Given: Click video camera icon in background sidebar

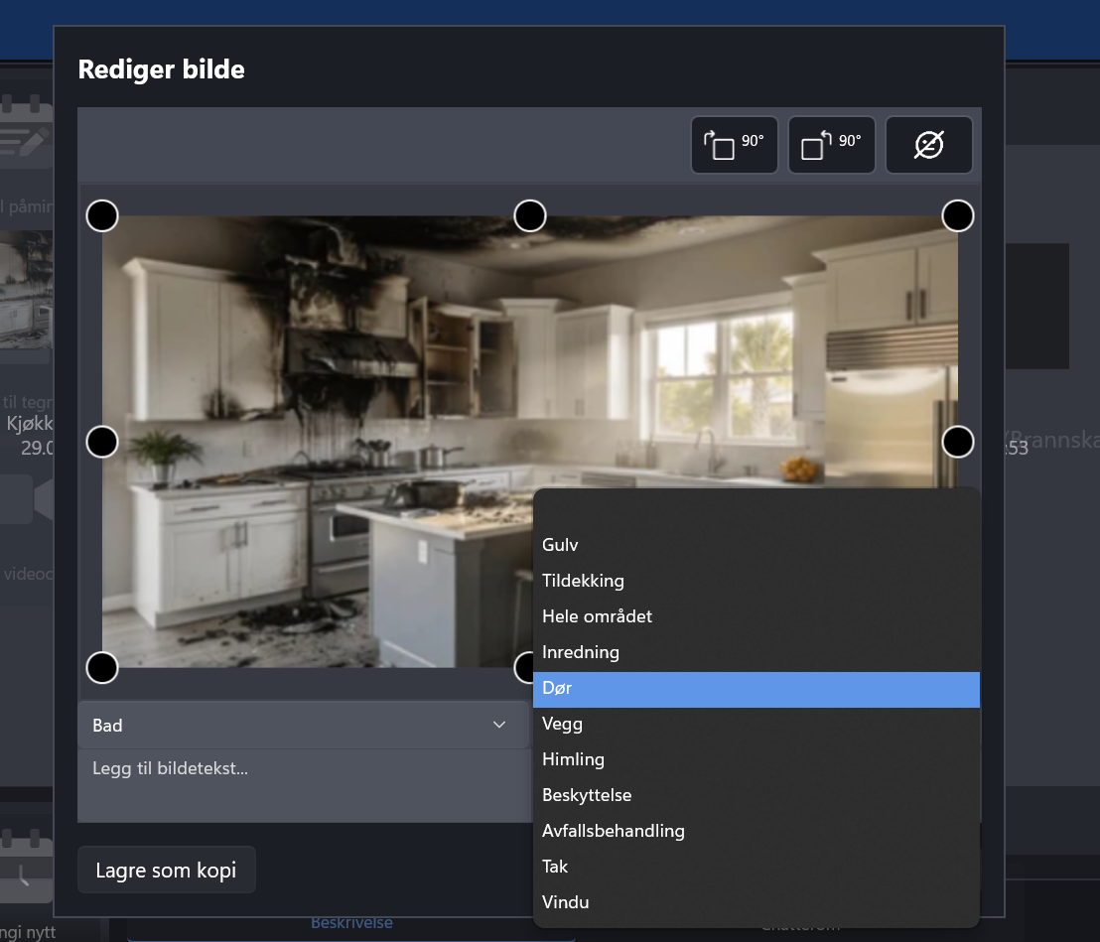Looking at the screenshot, I should pos(26,498).
